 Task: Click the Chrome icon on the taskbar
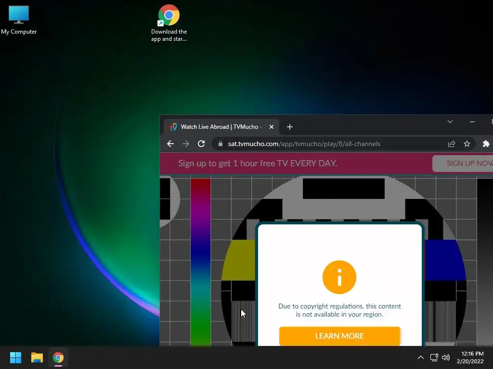click(x=58, y=357)
